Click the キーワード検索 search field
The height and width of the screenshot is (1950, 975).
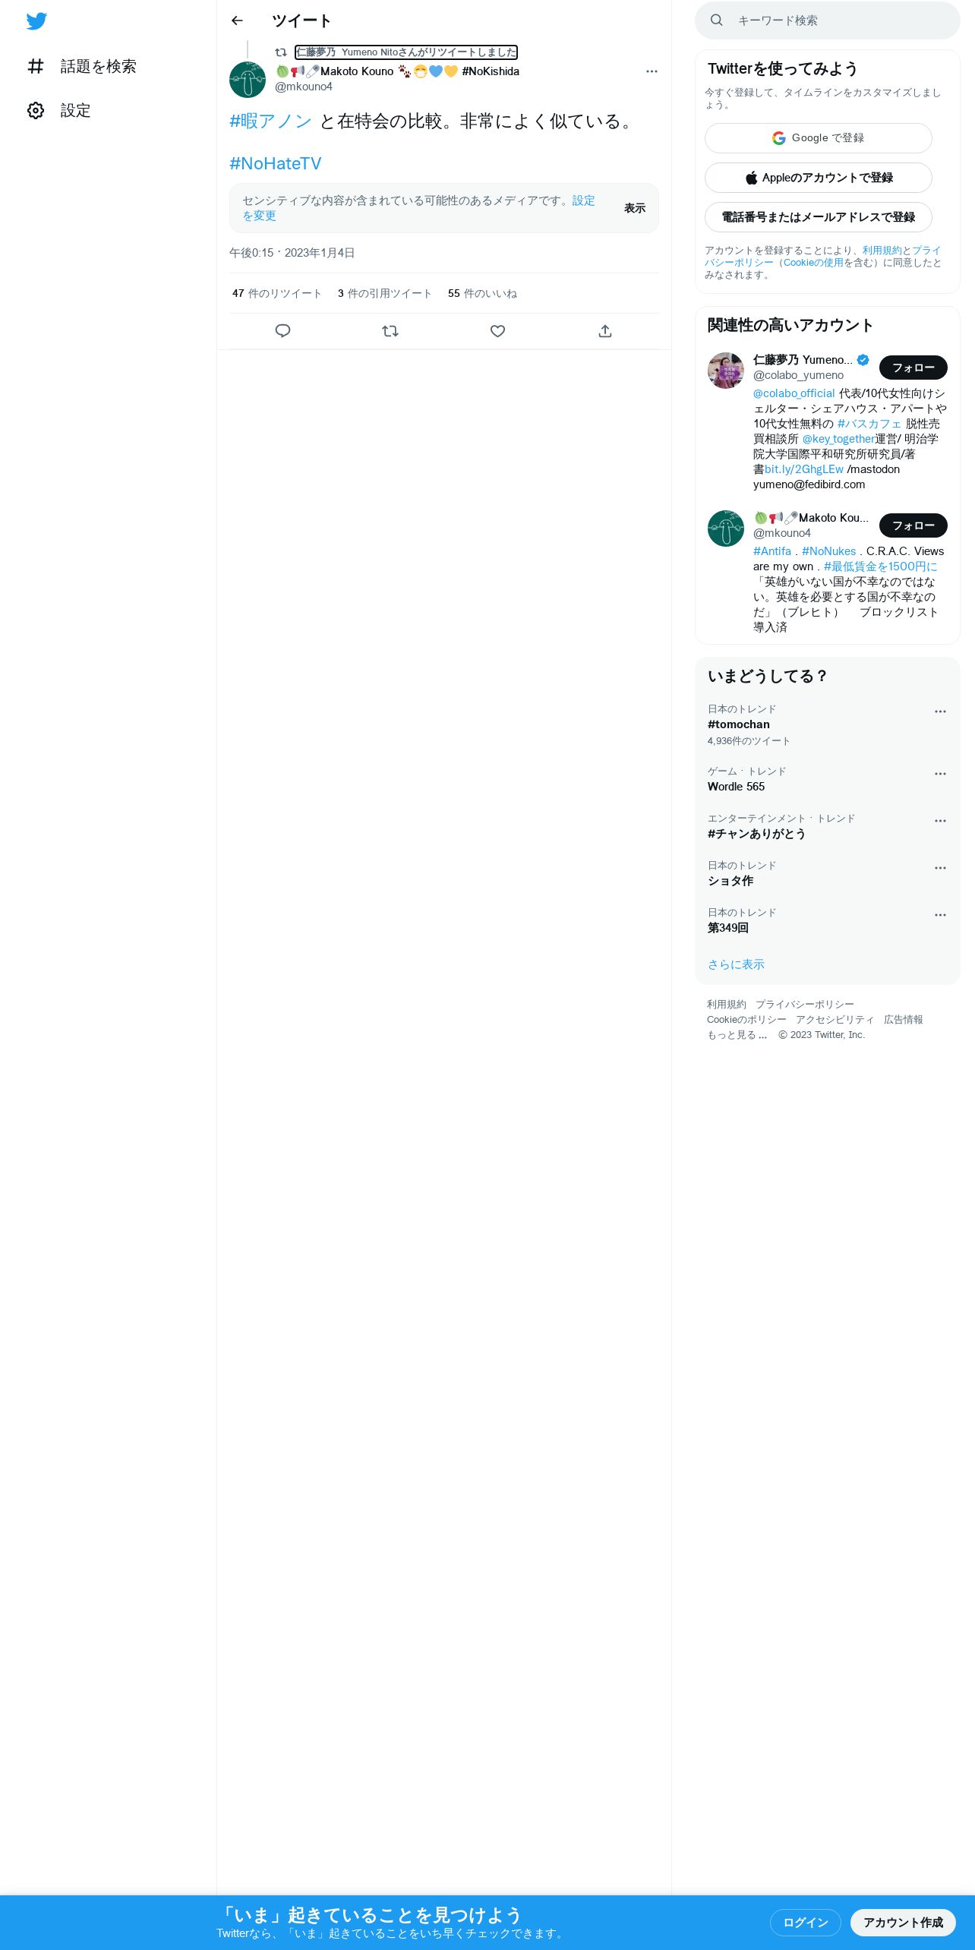pyautogui.click(x=828, y=21)
